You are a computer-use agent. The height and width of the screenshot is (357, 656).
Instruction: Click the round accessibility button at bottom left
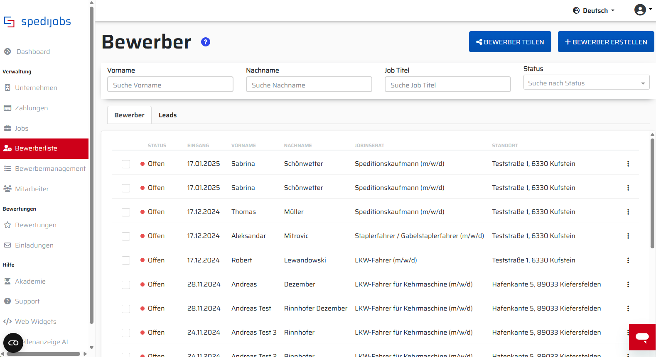pos(13,343)
